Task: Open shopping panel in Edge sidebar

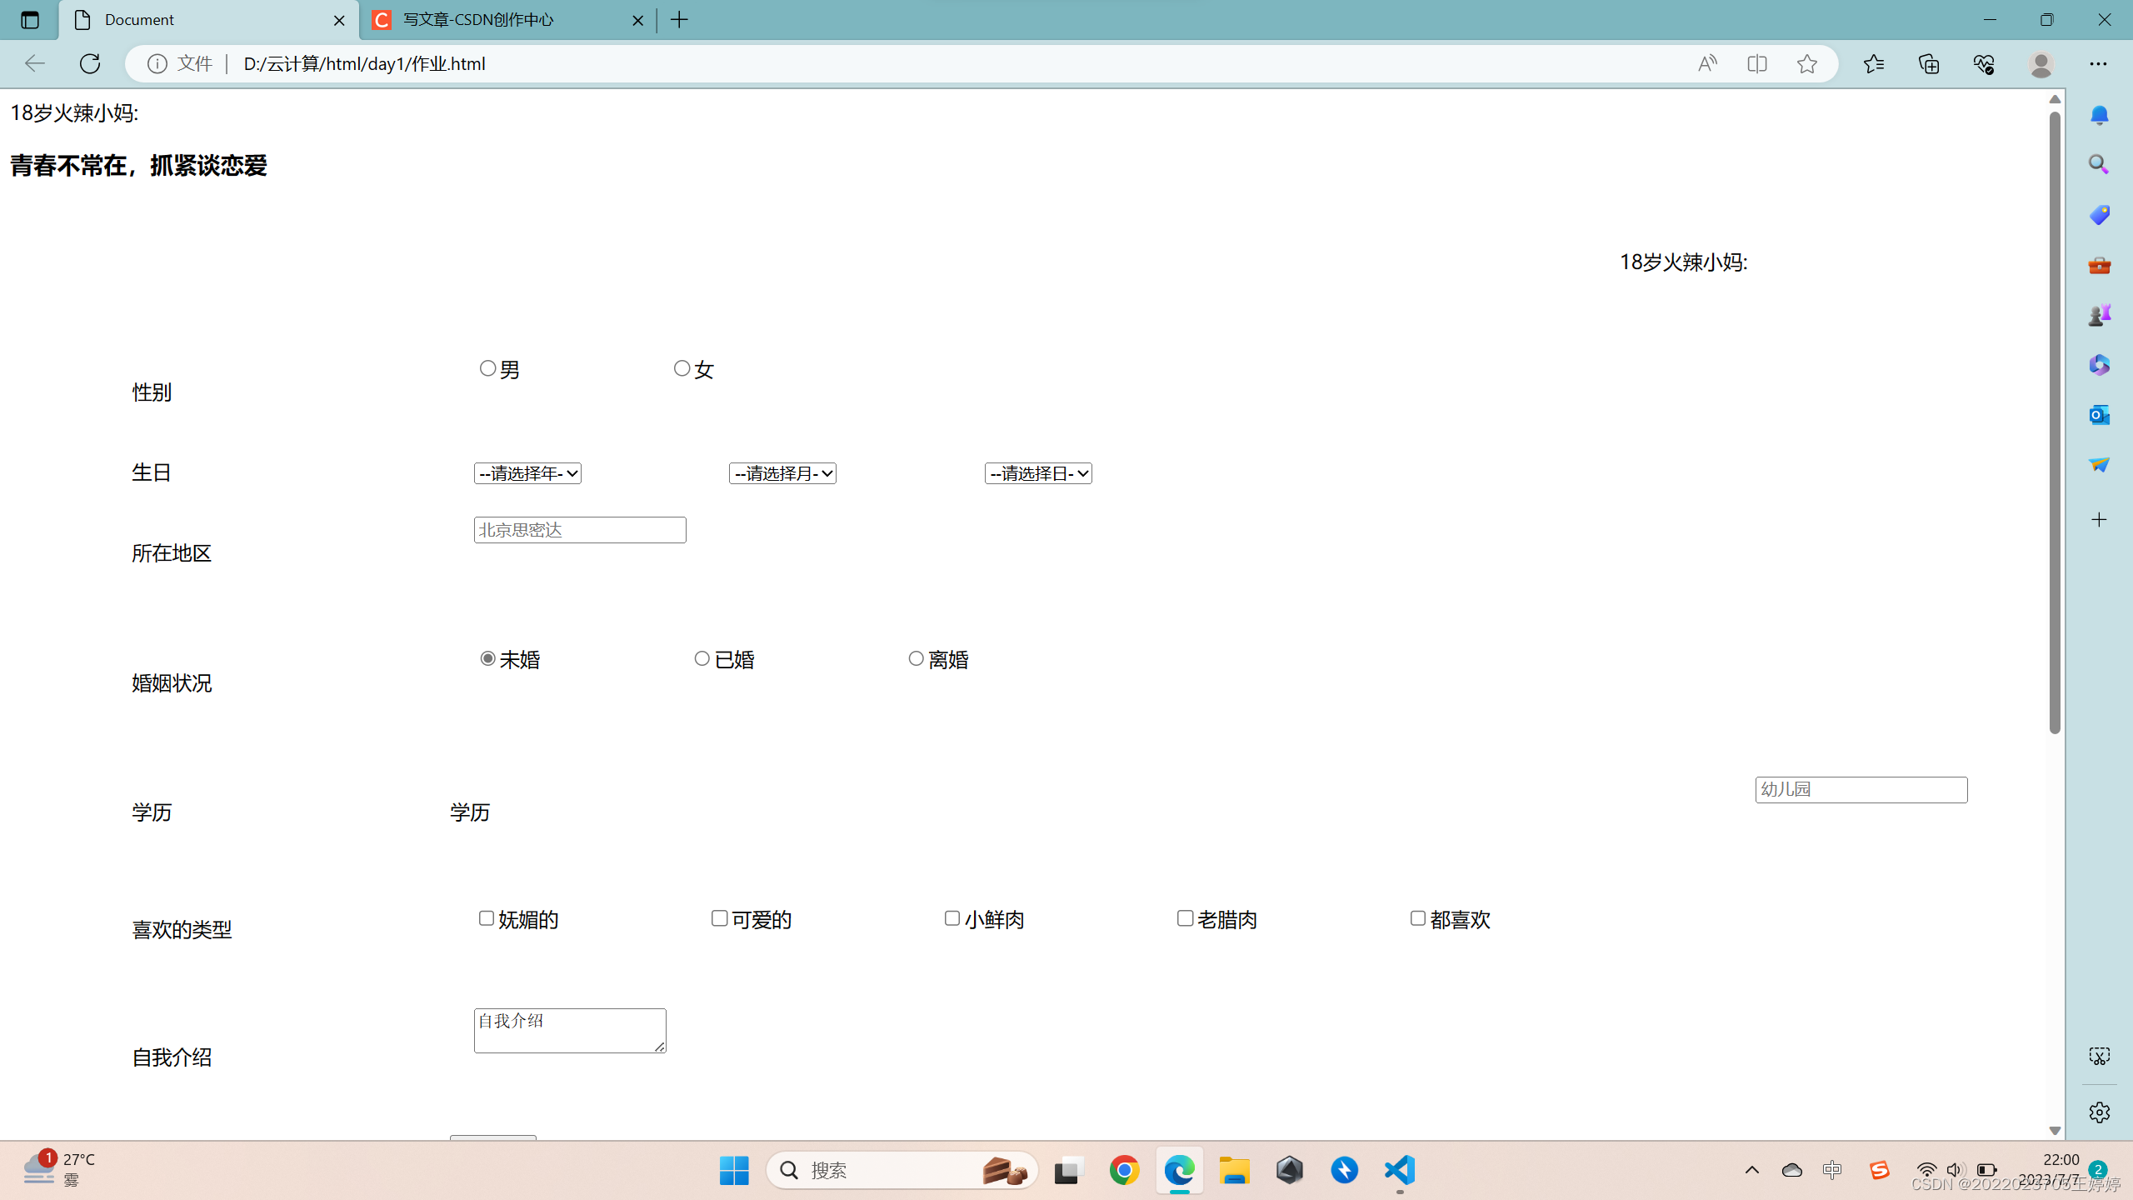Action: coord(2099,214)
